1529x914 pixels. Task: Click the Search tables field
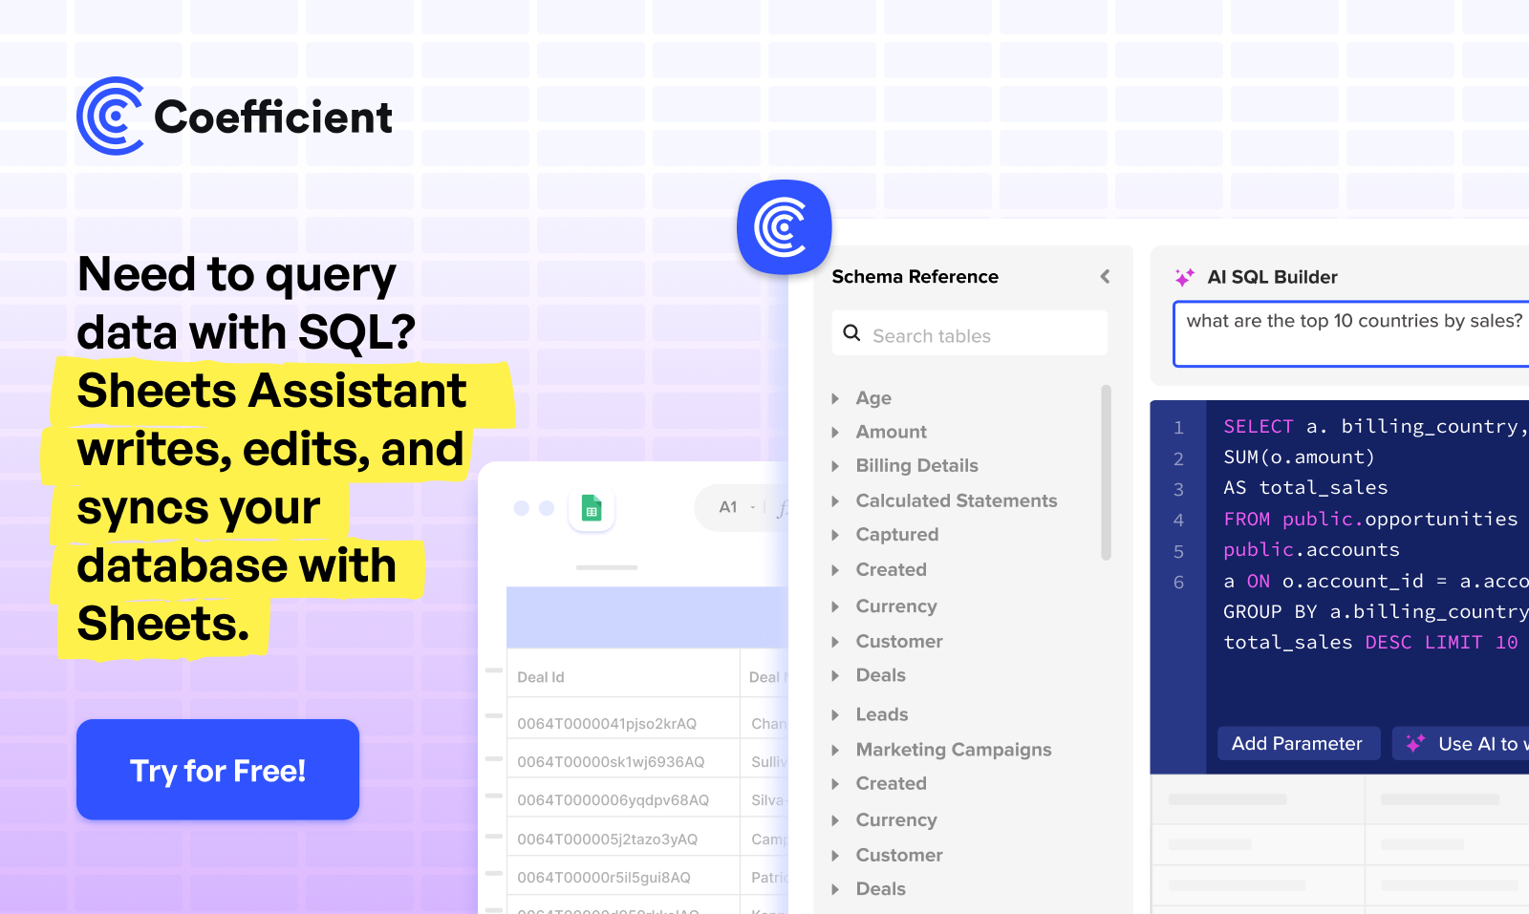970,333
